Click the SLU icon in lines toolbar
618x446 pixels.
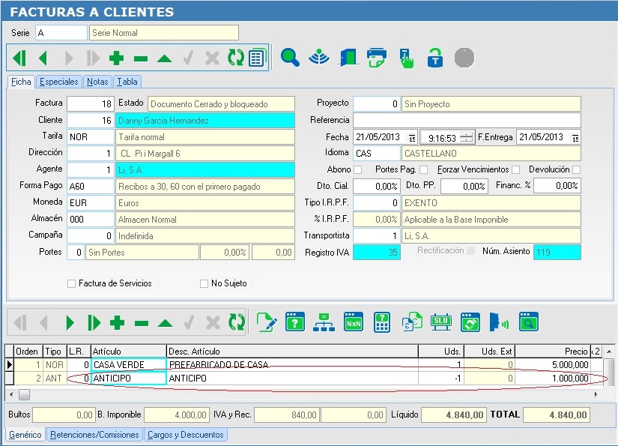click(x=440, y=322)
